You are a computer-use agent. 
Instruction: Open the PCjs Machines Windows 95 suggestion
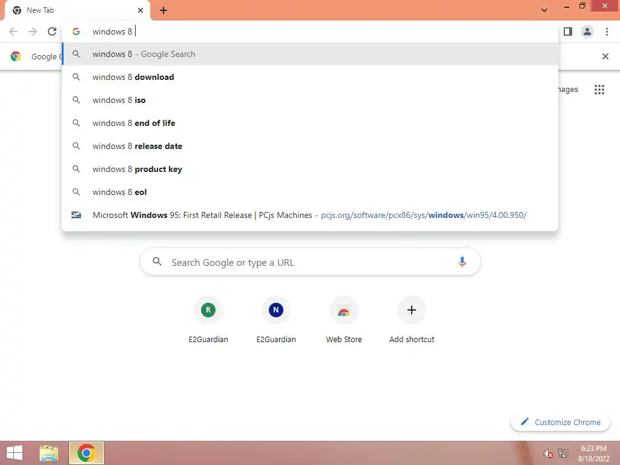pos(310,215)
